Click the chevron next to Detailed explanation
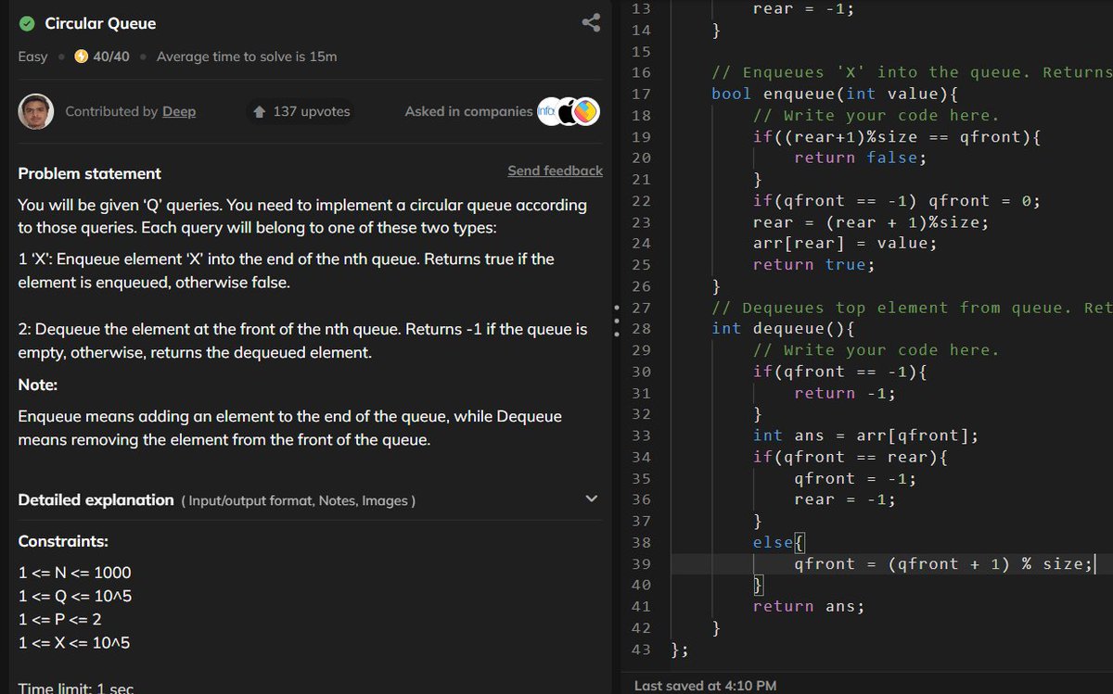 point(591,498)
